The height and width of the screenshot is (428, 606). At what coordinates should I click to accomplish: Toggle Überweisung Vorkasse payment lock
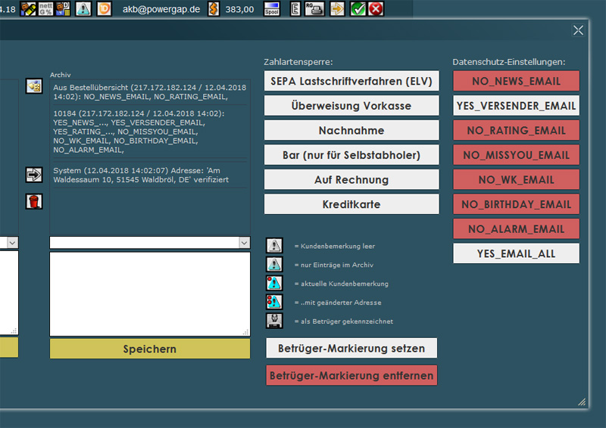(x=351, y=106)
